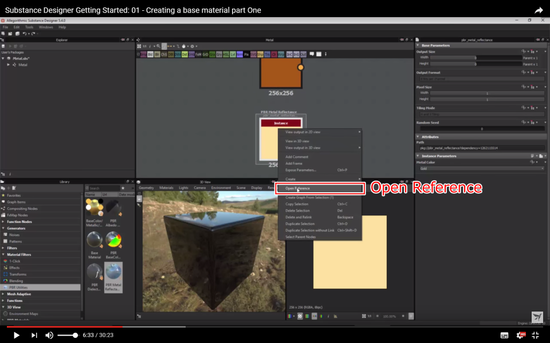Open the Tools menu

29,27
